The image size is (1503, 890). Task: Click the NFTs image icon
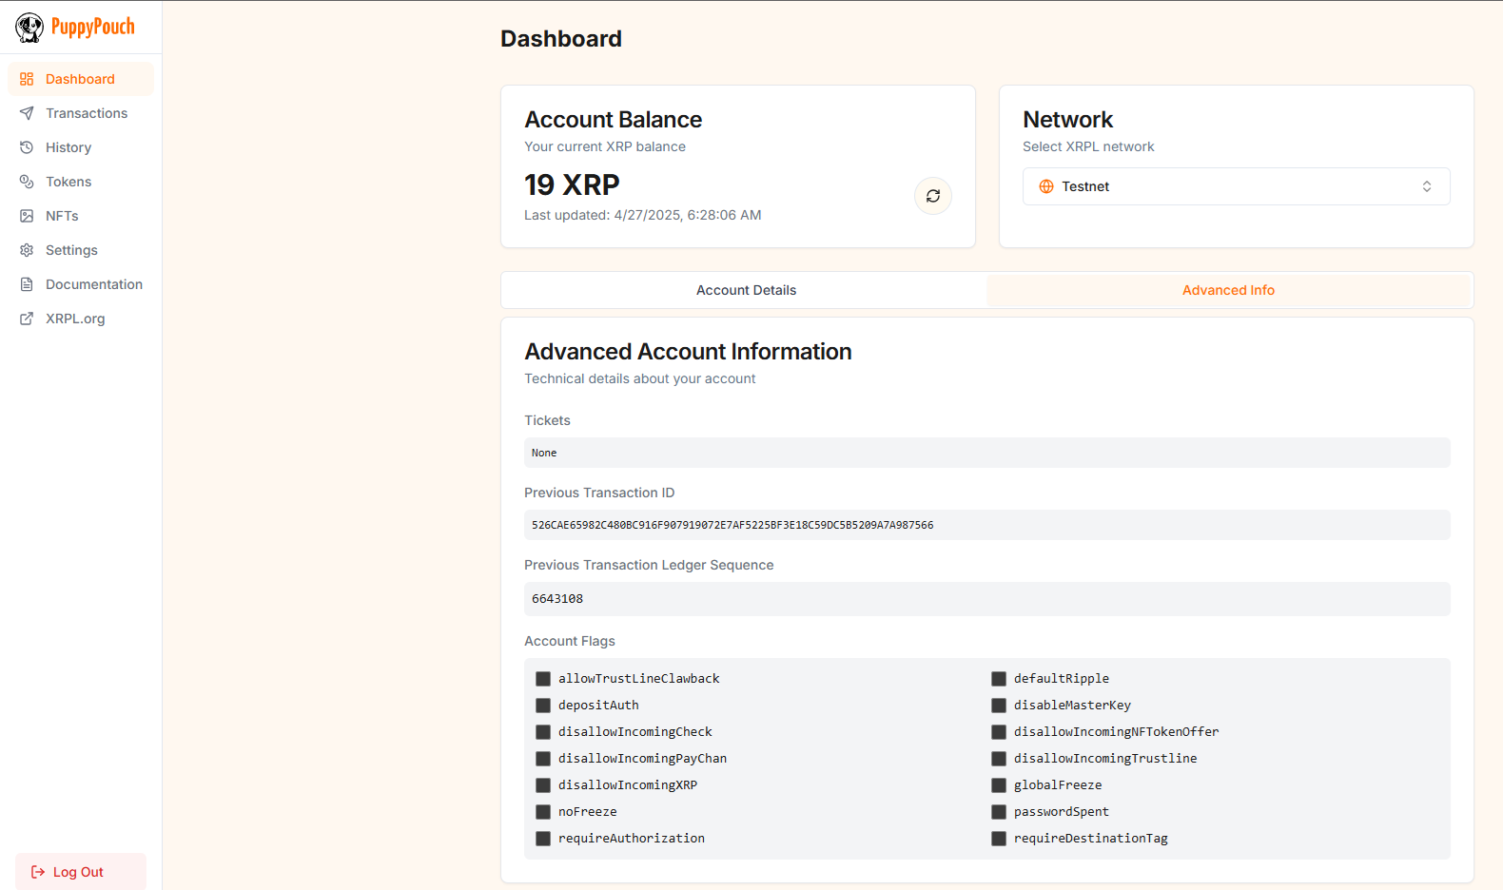point(27,216)
